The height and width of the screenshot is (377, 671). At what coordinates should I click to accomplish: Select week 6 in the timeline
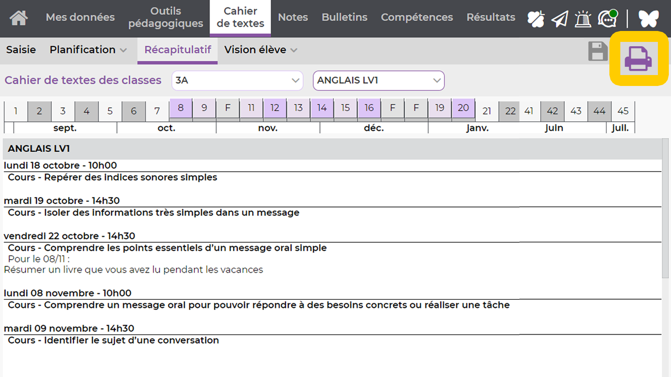134,111
